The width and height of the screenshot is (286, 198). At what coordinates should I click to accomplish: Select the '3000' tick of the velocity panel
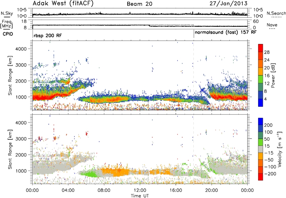pos(21,139)
